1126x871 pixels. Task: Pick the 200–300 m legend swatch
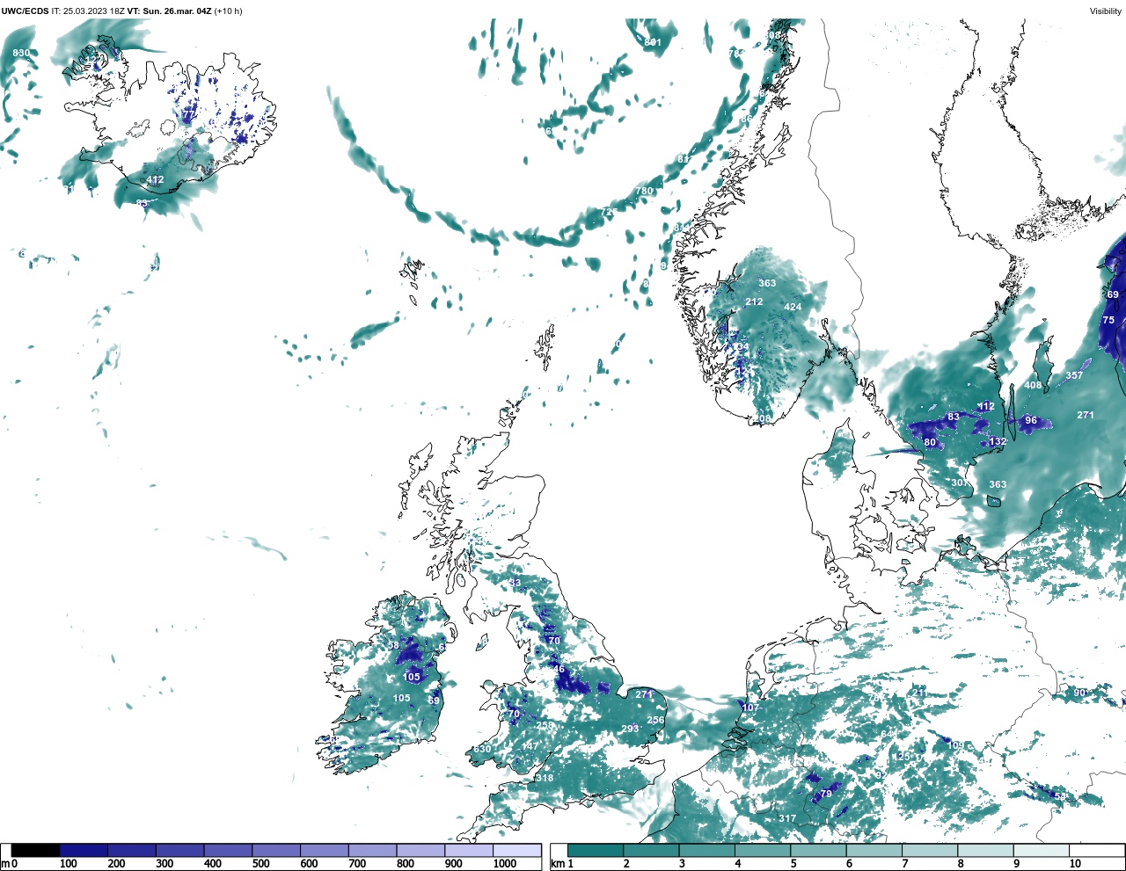pyautogui.click(x=132, y=850)
